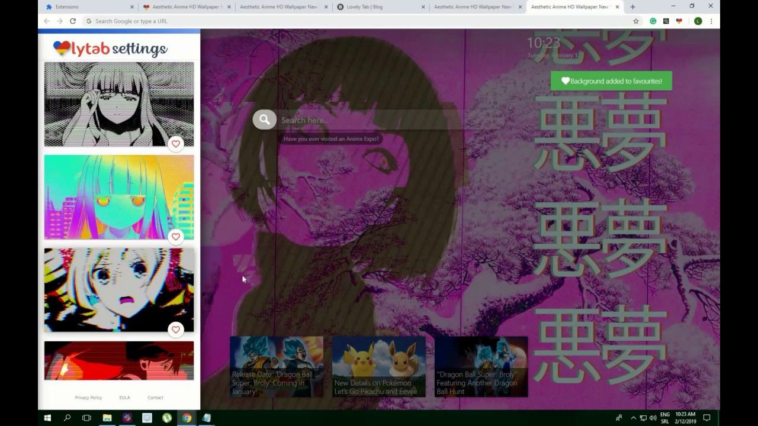The height and width of the screenshot is (426, 758).
Task: Unfavourite the rainbow cityscape wallpaper
Action: click(x=176, y=237)
